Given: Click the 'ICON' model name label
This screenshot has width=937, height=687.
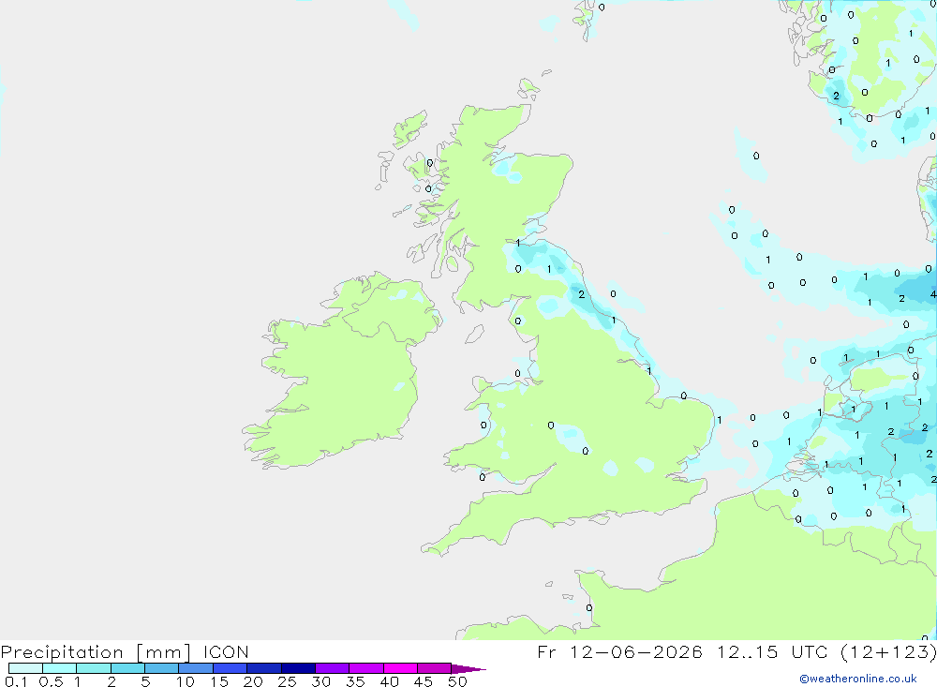Looking at the screenshot, I should pos(226,651).
